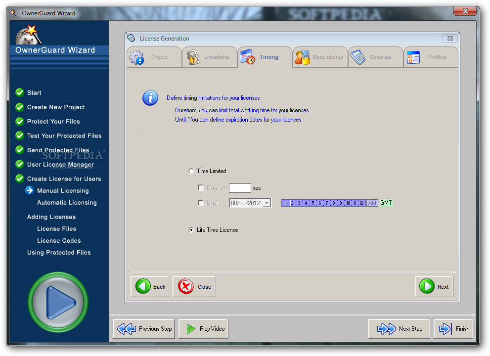Click the red Close button

coord(194,287)
